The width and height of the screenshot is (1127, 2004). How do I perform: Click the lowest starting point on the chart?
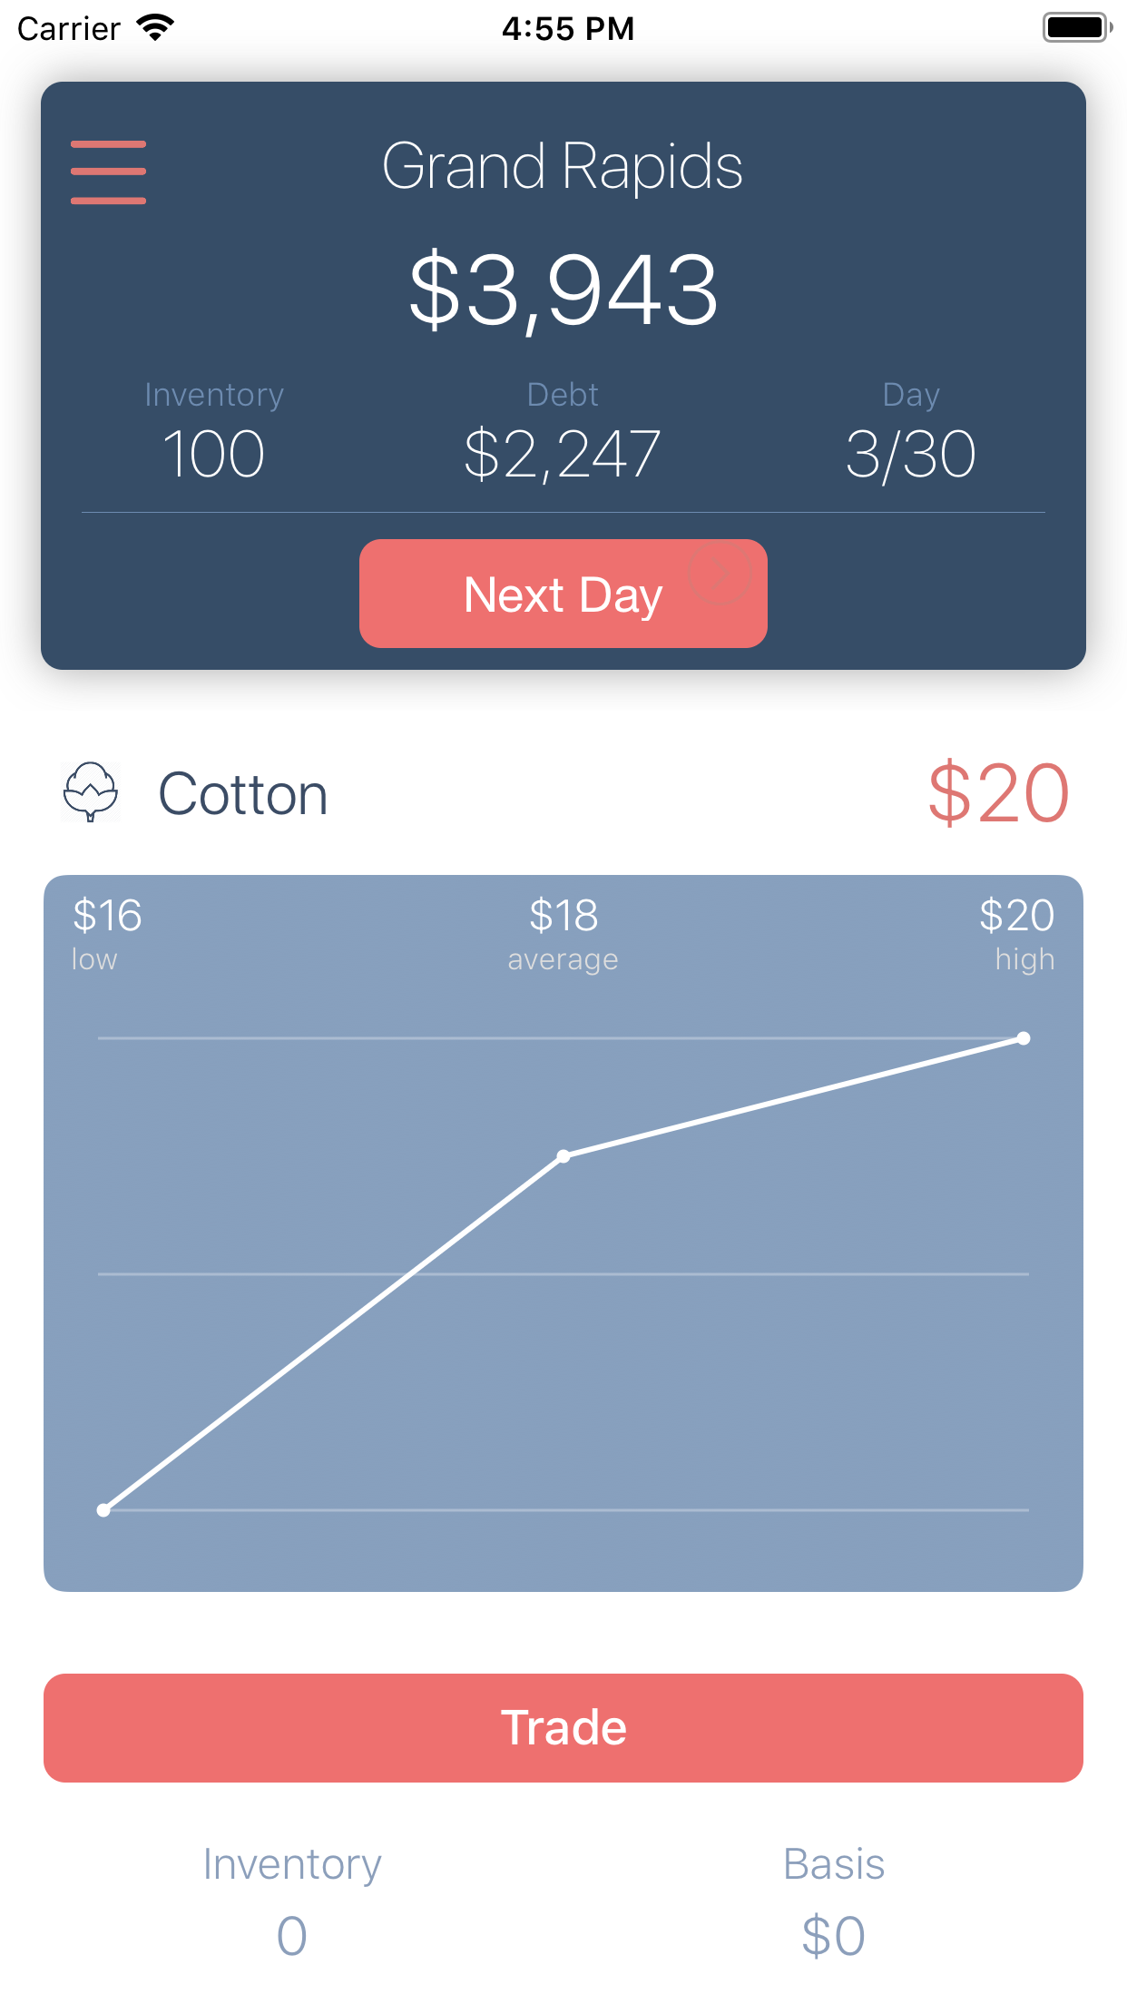coord(103,1510)
